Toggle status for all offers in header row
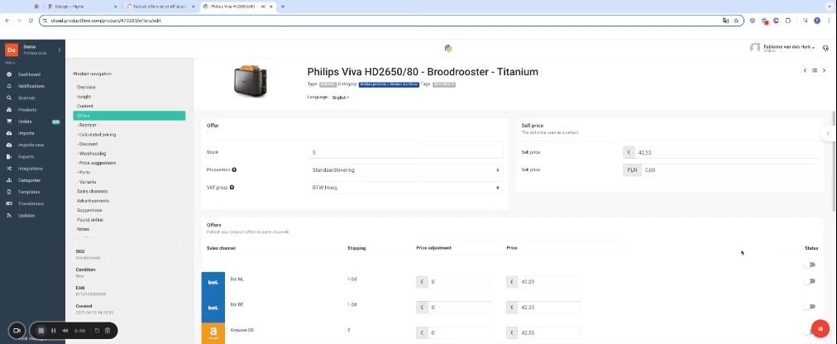 [809, 265]
